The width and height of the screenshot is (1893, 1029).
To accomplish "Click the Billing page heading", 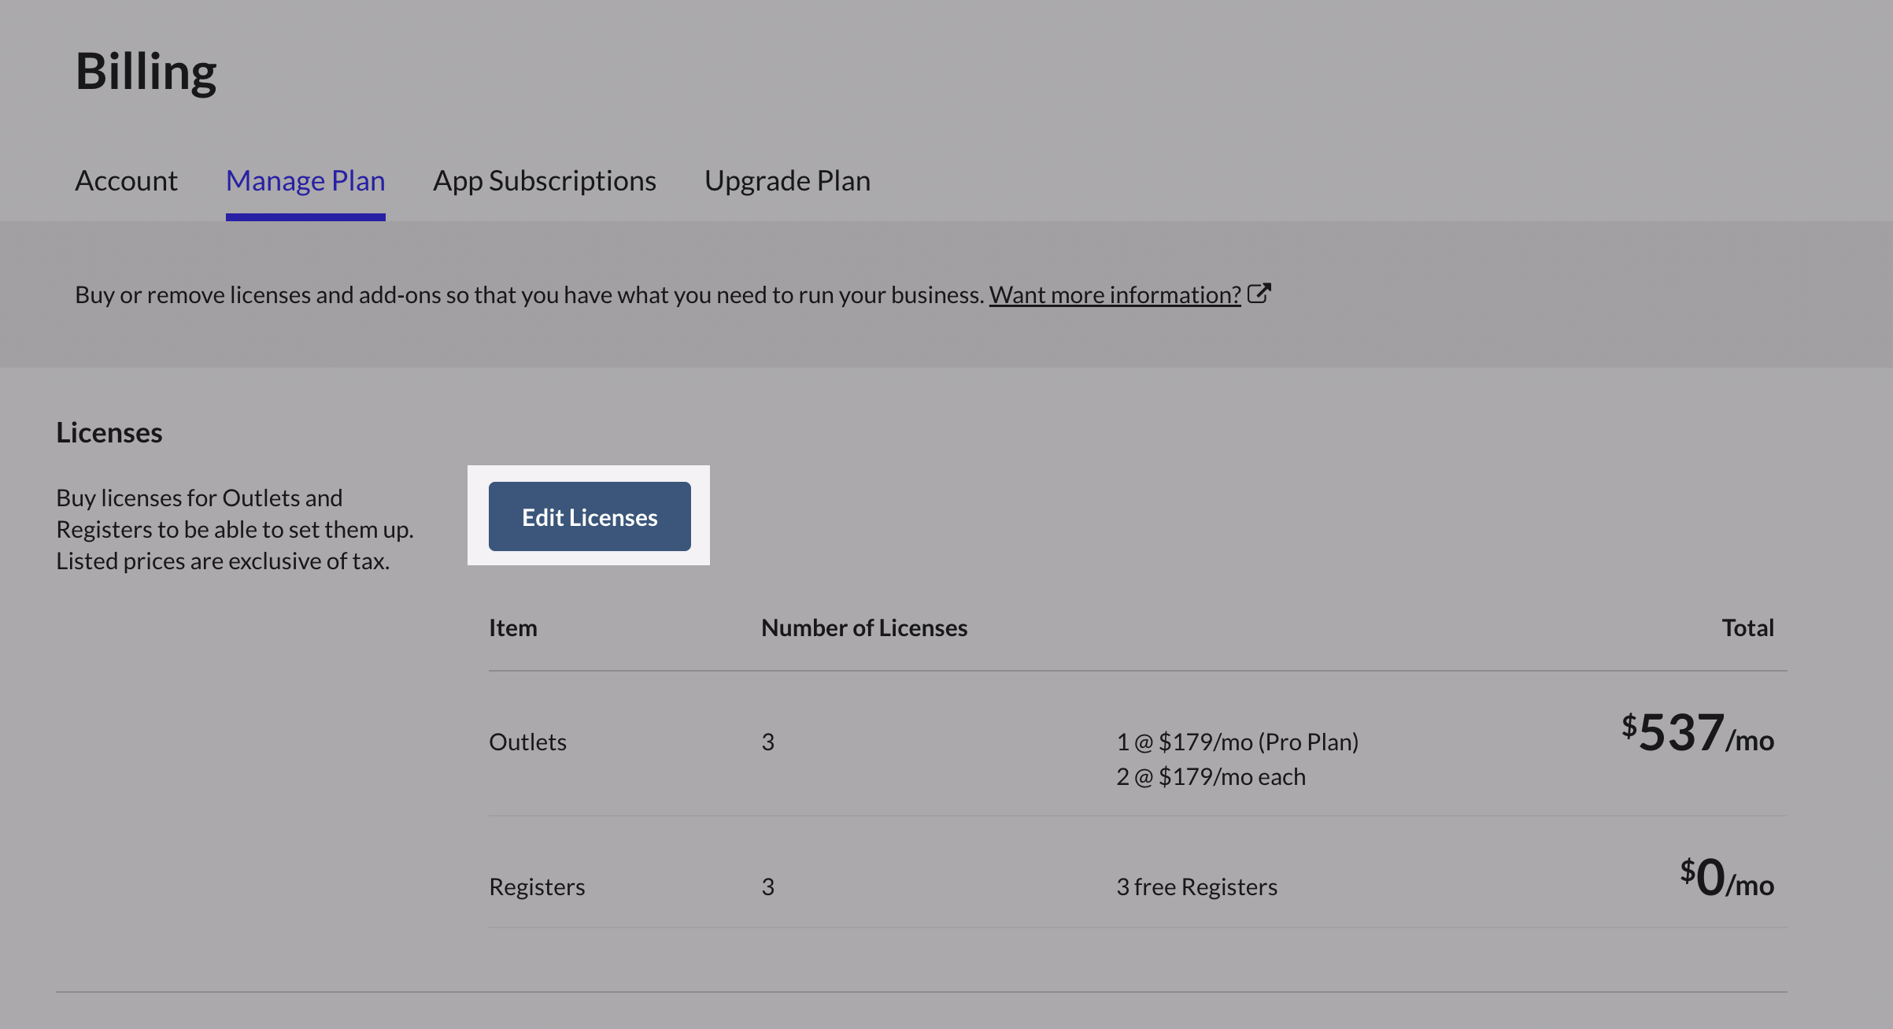I will (x=146, y=71).
